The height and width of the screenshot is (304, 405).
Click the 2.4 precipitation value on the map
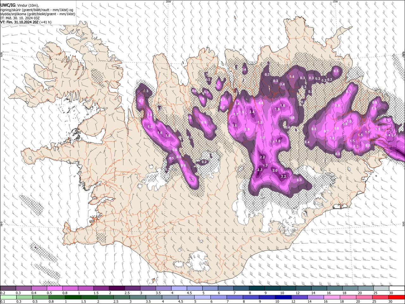252,112
